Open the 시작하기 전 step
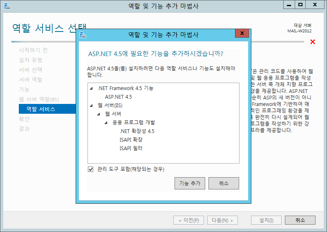 click(x=34, y=50)
